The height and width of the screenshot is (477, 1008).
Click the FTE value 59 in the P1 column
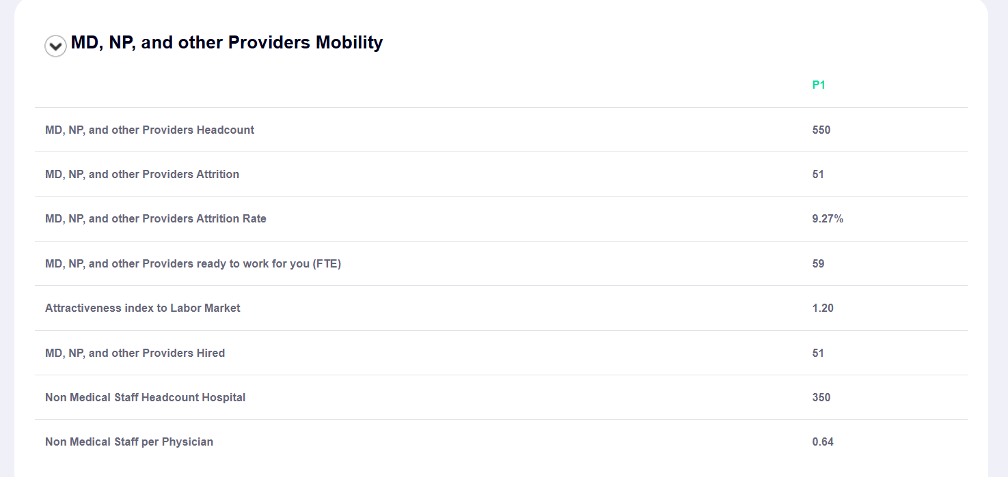click(x=819, y=263)
